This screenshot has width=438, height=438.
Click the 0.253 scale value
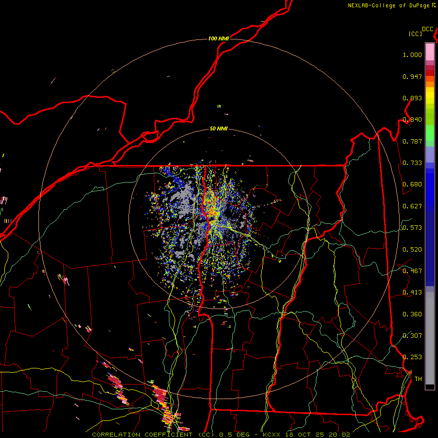click(x=412, y=357)
